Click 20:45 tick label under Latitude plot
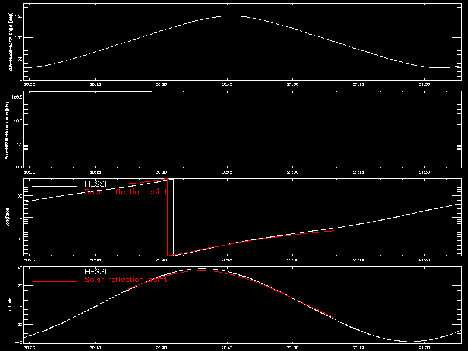Screen dimensions: 468x351 (227, 347)
